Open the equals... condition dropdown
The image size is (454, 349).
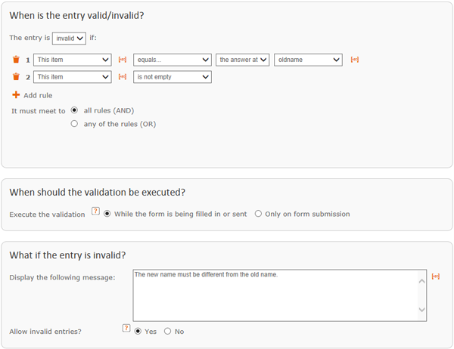tap(173, 60)
